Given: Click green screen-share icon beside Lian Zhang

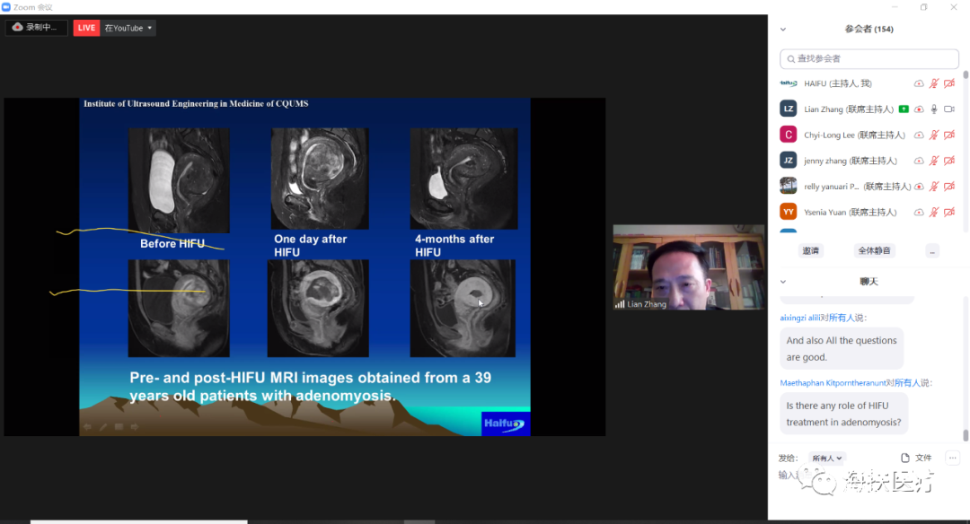Looking at the screenshot, I should [x=904, y=109].
